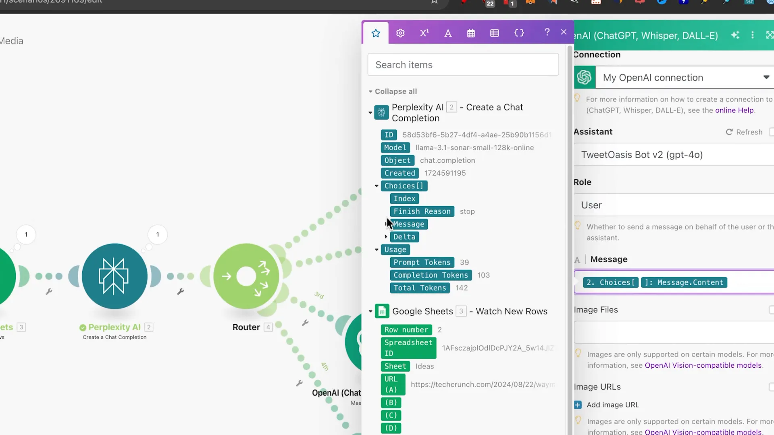Insert the Finish Reason pill
The image size is (774, 435).
point(422,211)
